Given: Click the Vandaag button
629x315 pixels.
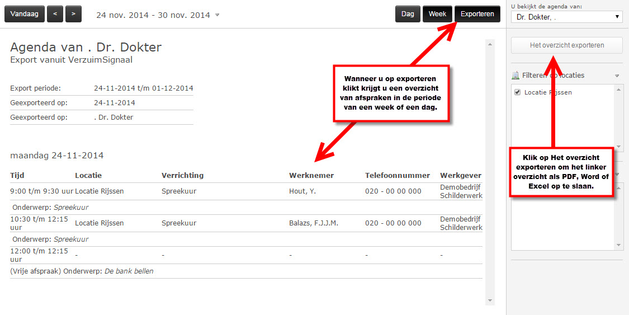Looking at the screenshot, I should pyautogui.click(x=24, y=14).
